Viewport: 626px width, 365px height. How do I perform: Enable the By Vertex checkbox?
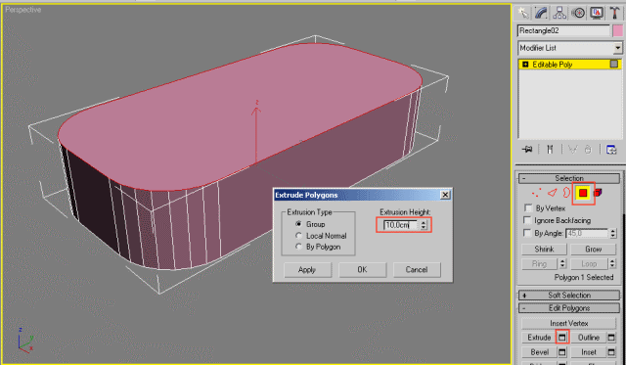tap(528, 208)
